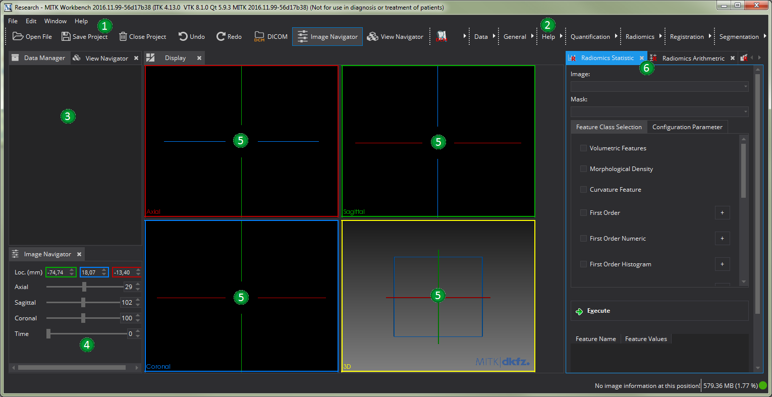Image resolution: width=772 pixels, height=397 pixels.
Task: Click the Redo toolbar icon
Action: click(220, 36)
